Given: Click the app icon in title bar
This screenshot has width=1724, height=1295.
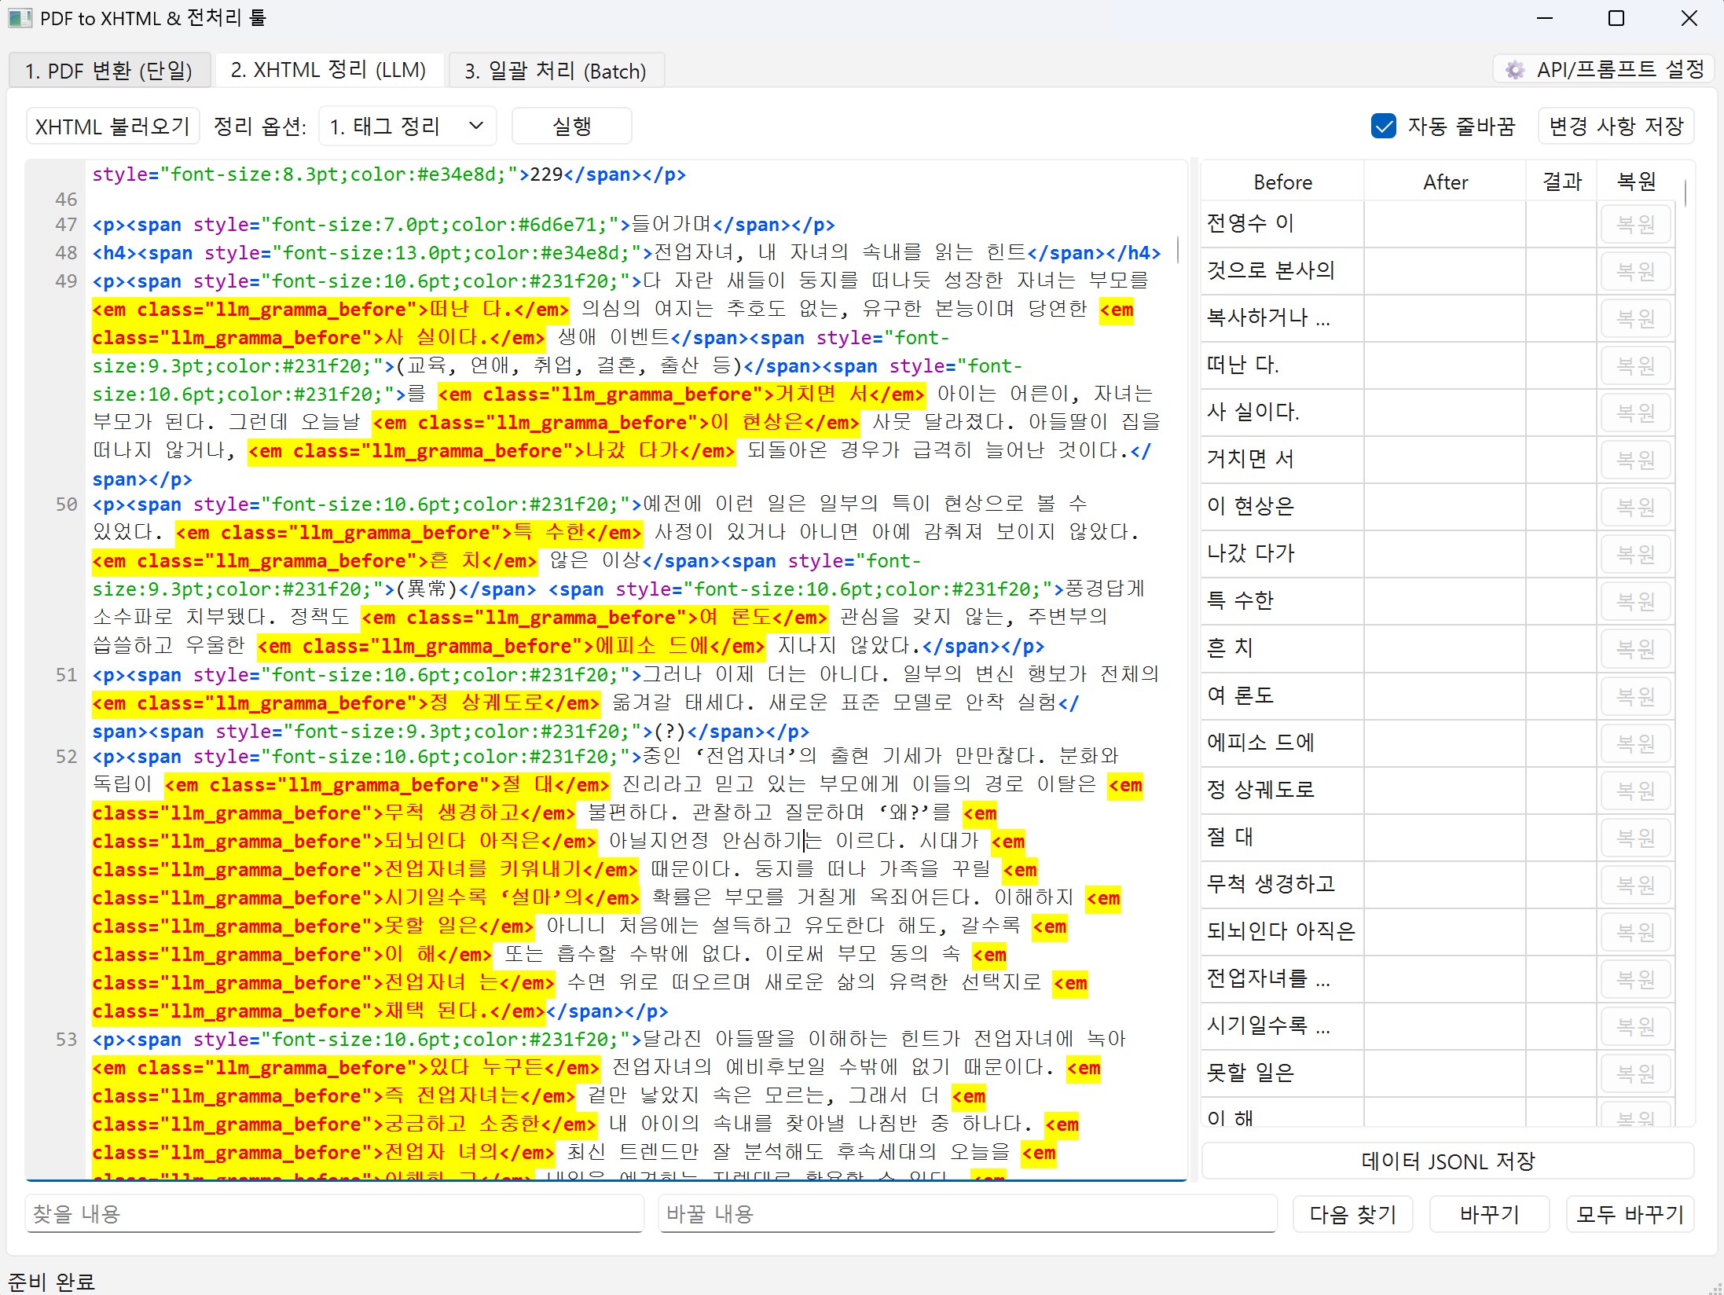Looking at the screenshot, I should (20, 17).
